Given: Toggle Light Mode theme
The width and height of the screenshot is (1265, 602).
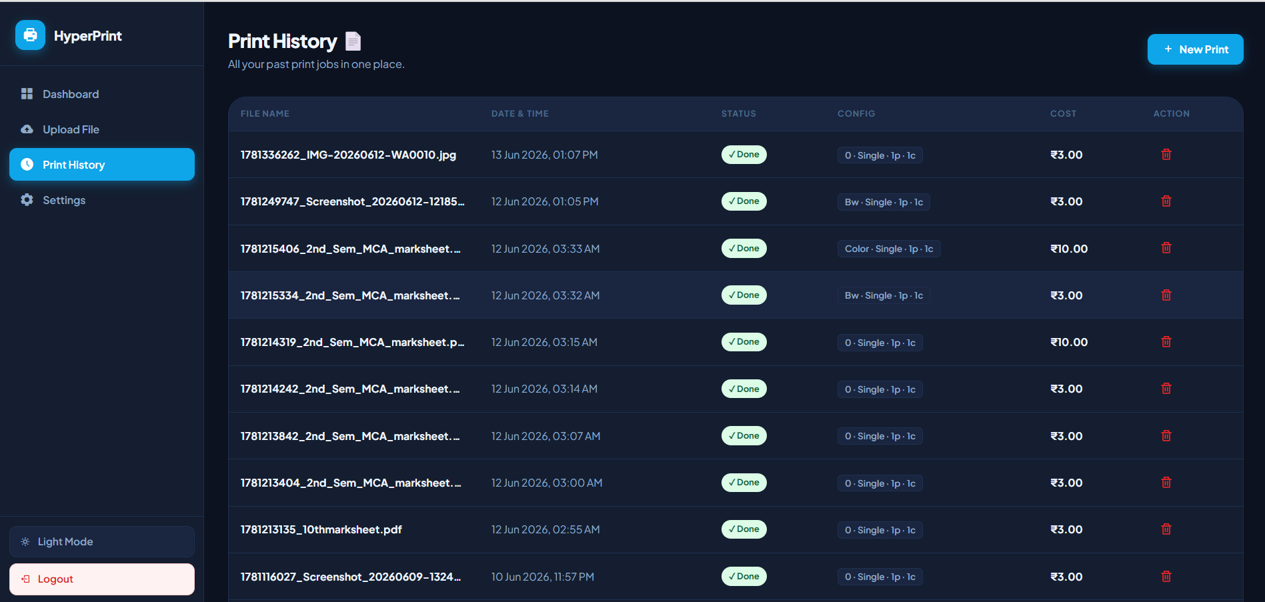Looking at the screenshot, I should 102,542.
